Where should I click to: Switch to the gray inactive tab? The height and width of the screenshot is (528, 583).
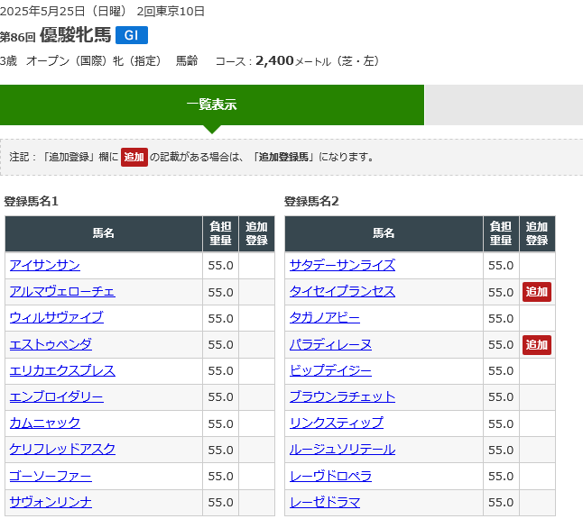tap(503, 105)
